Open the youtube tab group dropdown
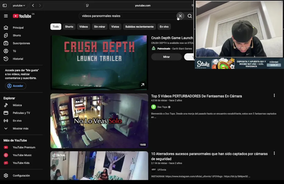 click(19, 5)
